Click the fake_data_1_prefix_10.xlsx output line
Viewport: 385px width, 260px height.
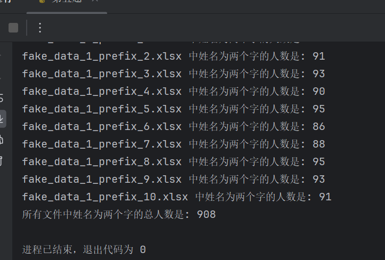[x=177, y=197]
